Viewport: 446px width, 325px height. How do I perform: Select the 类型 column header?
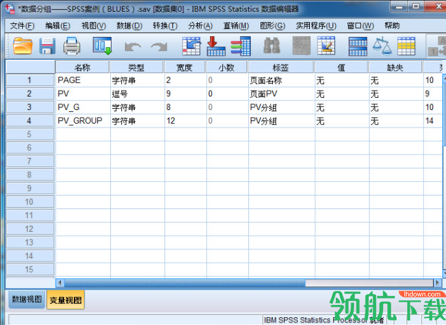(x=136, y=67)
